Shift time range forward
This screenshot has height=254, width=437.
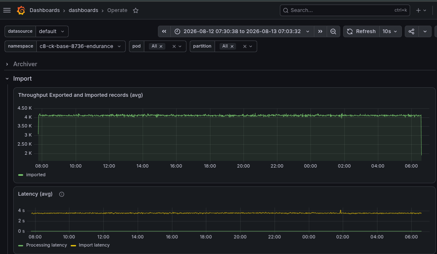point(320,31)
